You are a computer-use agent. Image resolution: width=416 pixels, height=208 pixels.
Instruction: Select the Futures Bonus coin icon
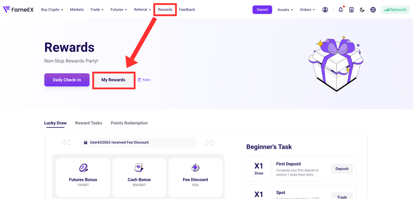(x=83, y=168)
